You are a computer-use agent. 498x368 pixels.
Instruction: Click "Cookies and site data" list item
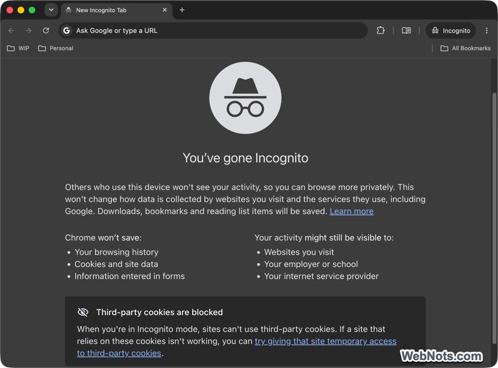point(116,264)
